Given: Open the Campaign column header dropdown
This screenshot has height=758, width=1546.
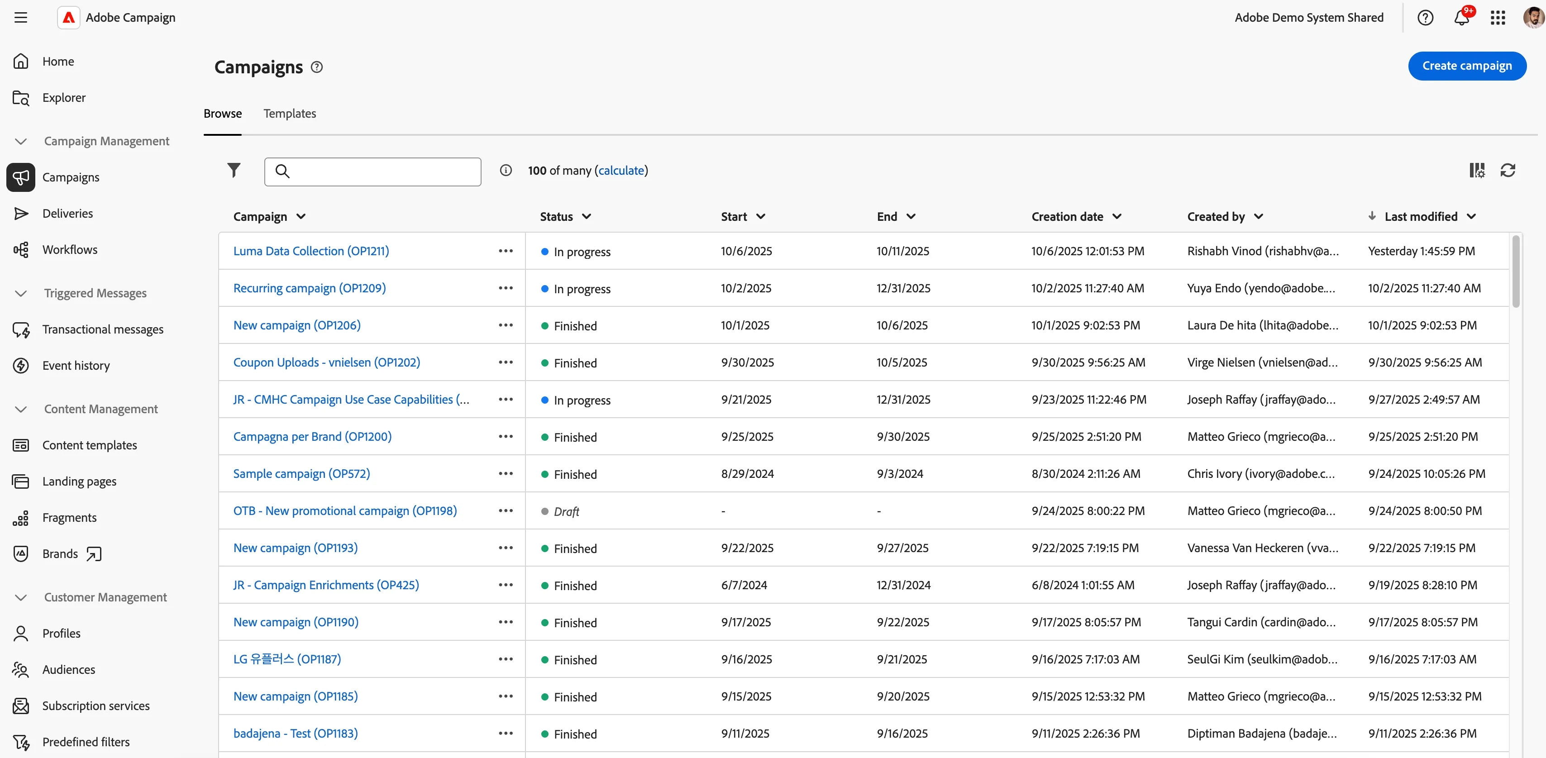Looking at the screenshot, I should click(x=301, y=217).
